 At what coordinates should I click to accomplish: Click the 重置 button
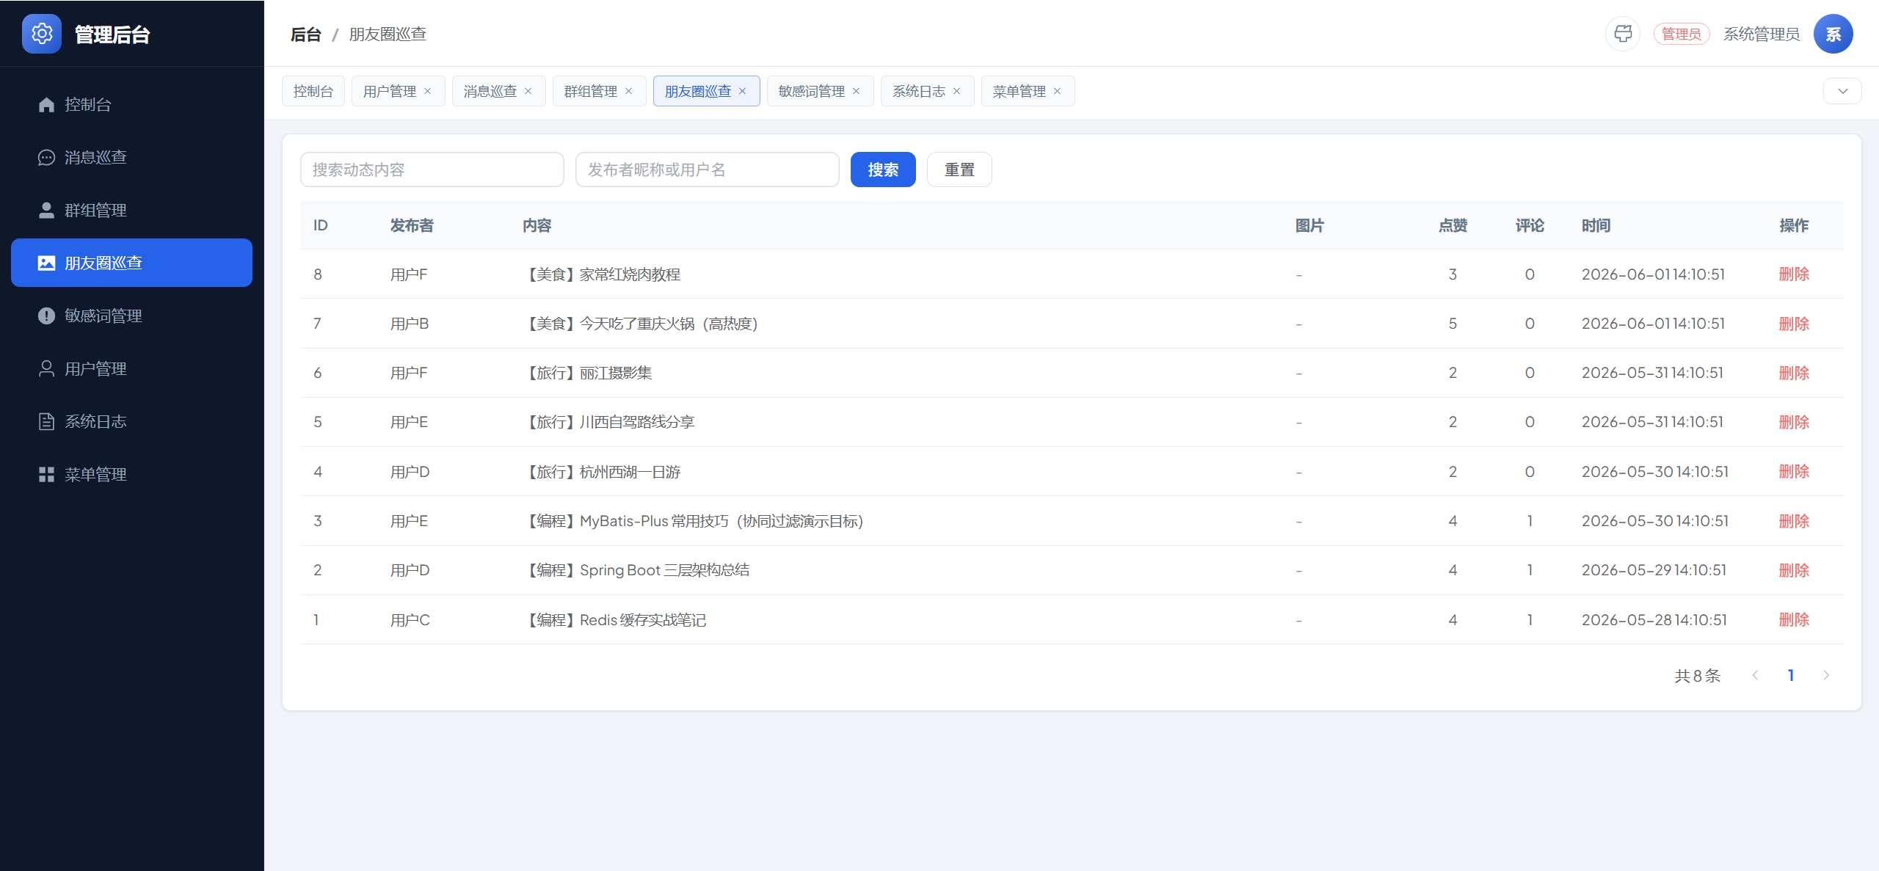[x=959, y=170]
